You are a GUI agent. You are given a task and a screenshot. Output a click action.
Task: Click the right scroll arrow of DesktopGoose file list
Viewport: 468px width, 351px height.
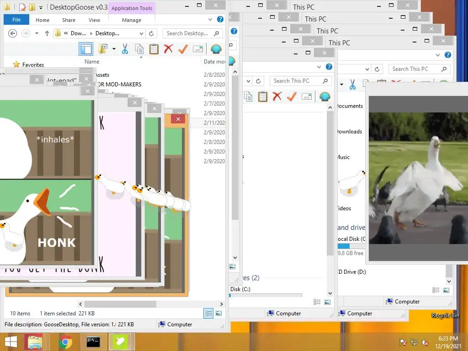222,304
